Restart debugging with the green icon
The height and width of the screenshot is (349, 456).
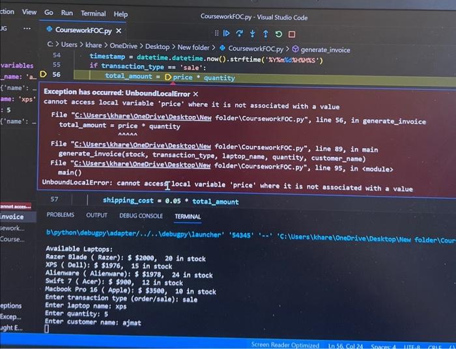click(x=278, y=35)
